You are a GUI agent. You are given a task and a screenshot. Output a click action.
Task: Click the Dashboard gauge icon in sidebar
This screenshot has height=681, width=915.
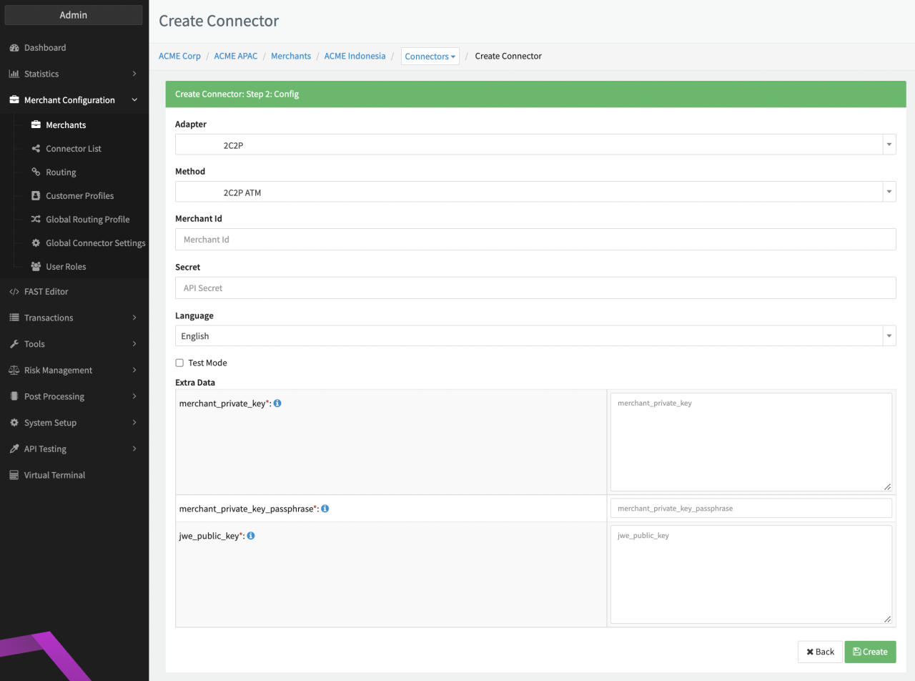pyautogui.click(x=14, y=48)
